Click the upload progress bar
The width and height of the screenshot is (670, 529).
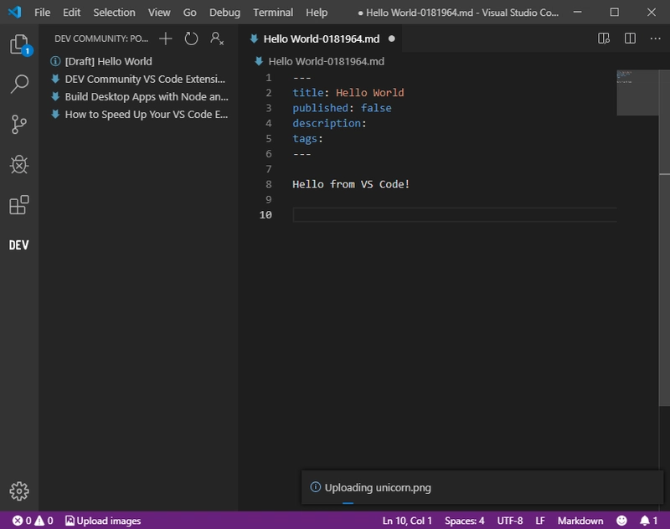point(348,503)
